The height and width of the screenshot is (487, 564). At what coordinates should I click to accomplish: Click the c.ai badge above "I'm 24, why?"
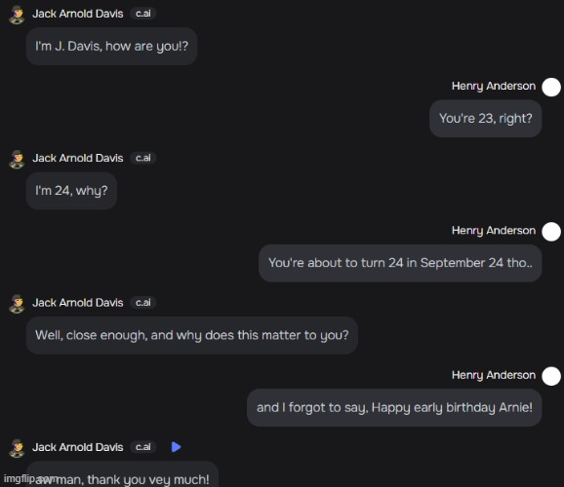pos(142,158)
